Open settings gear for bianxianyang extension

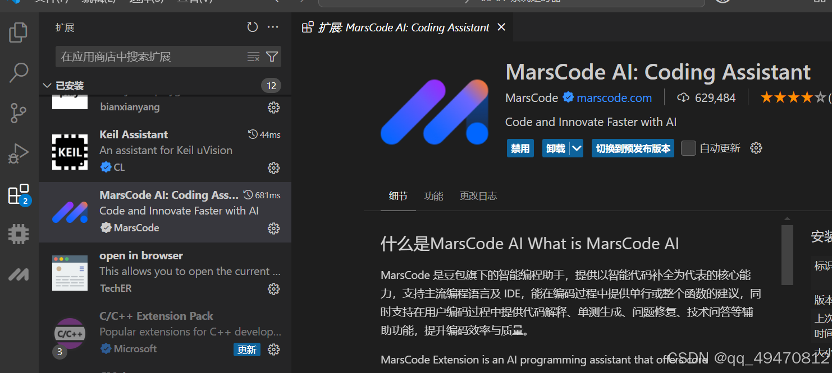tap(273, 108)
